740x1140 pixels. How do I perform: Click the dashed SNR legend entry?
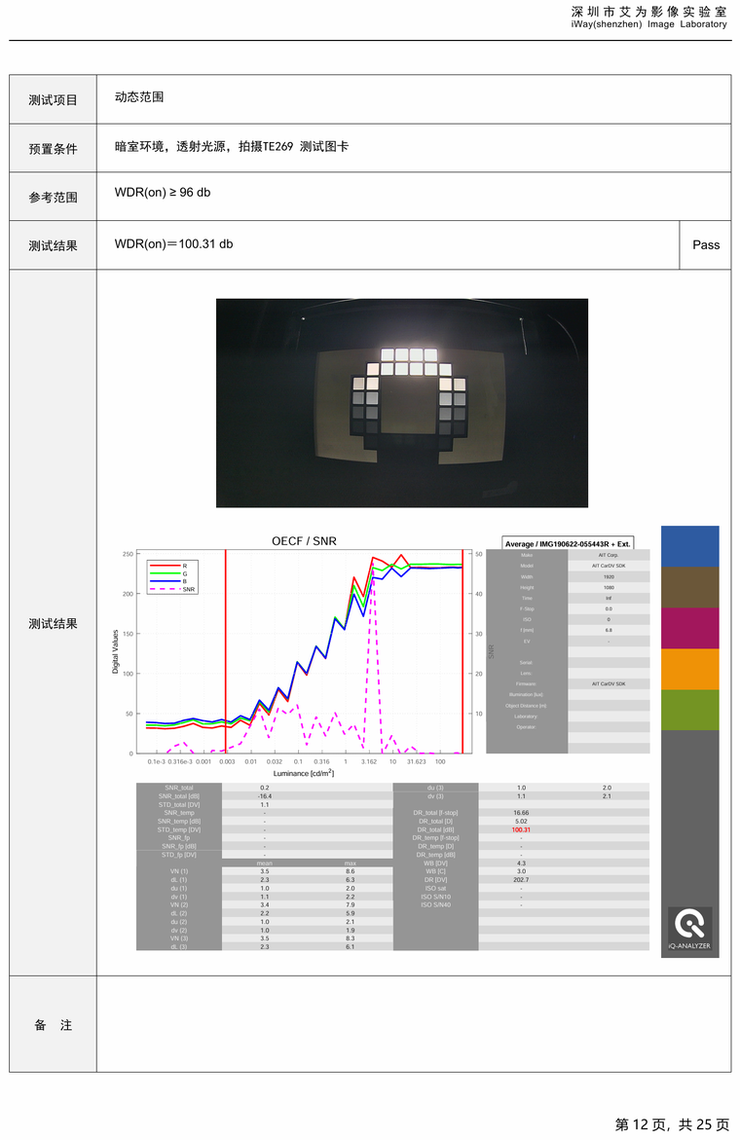pyautogui.click(x=172, y=590)
